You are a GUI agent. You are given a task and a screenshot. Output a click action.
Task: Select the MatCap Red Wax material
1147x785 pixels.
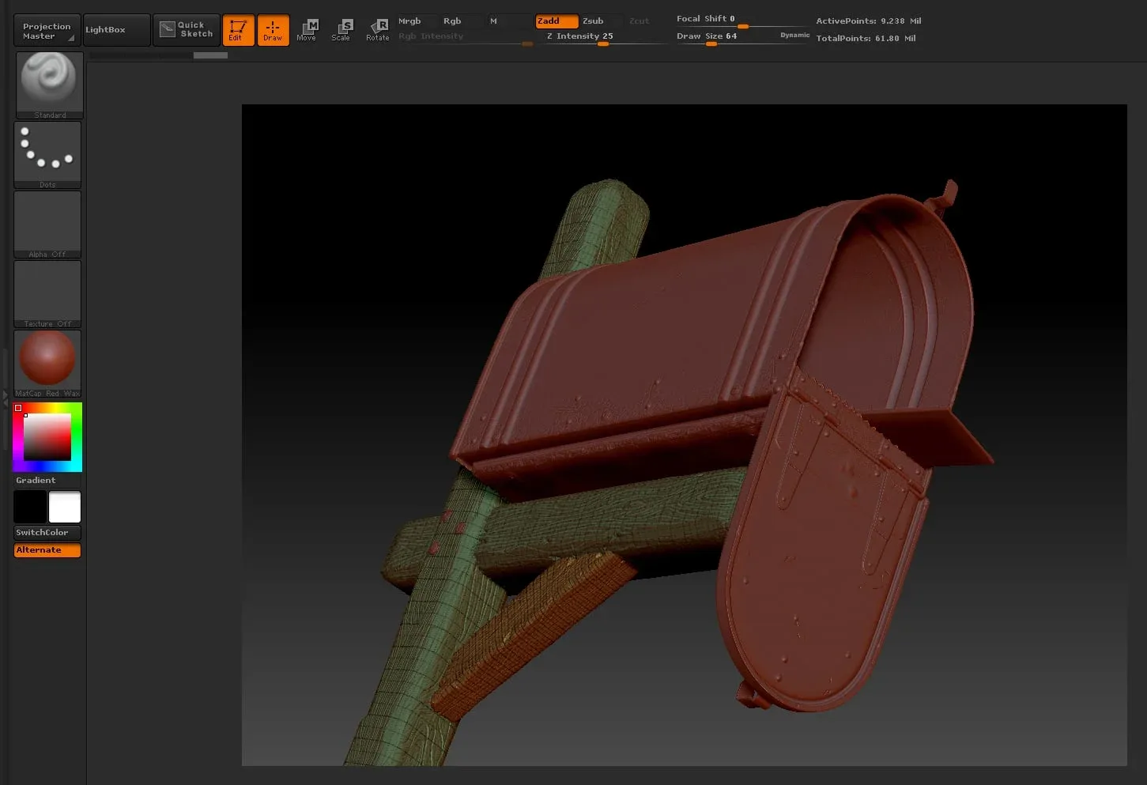coord(47,358)
